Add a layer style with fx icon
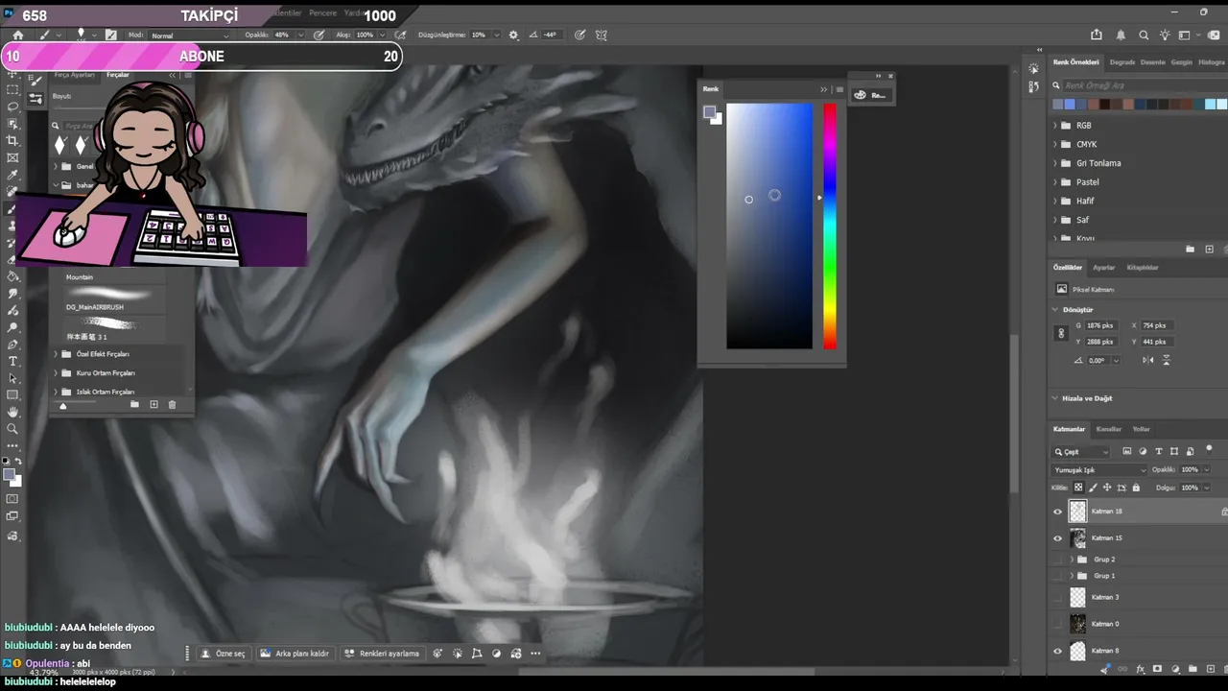The height and width of the screenshot is (691, 1228). point(1140,669)
